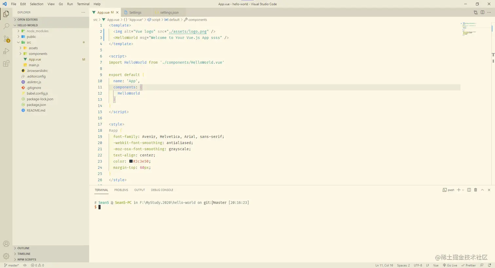Switch to the Settings editor tab

(x=135, y=12)
